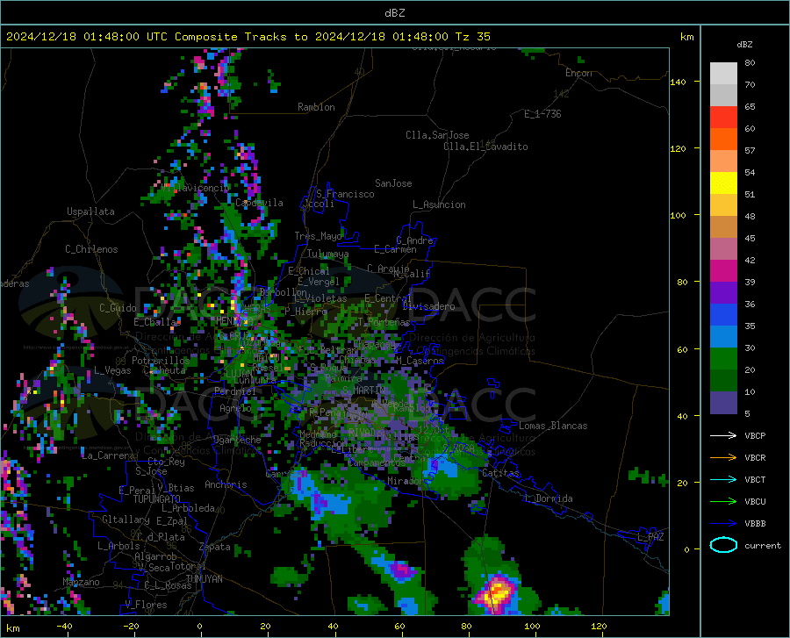790x638 pixels.
Task: Click the '120' horizontal axis tick label
Action: point(599,626)
